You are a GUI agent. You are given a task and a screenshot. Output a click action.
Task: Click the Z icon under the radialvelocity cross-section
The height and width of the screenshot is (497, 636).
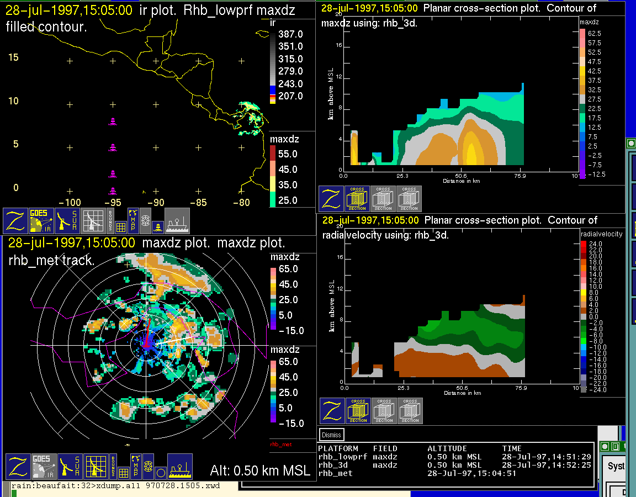click(x=332, y=411)
